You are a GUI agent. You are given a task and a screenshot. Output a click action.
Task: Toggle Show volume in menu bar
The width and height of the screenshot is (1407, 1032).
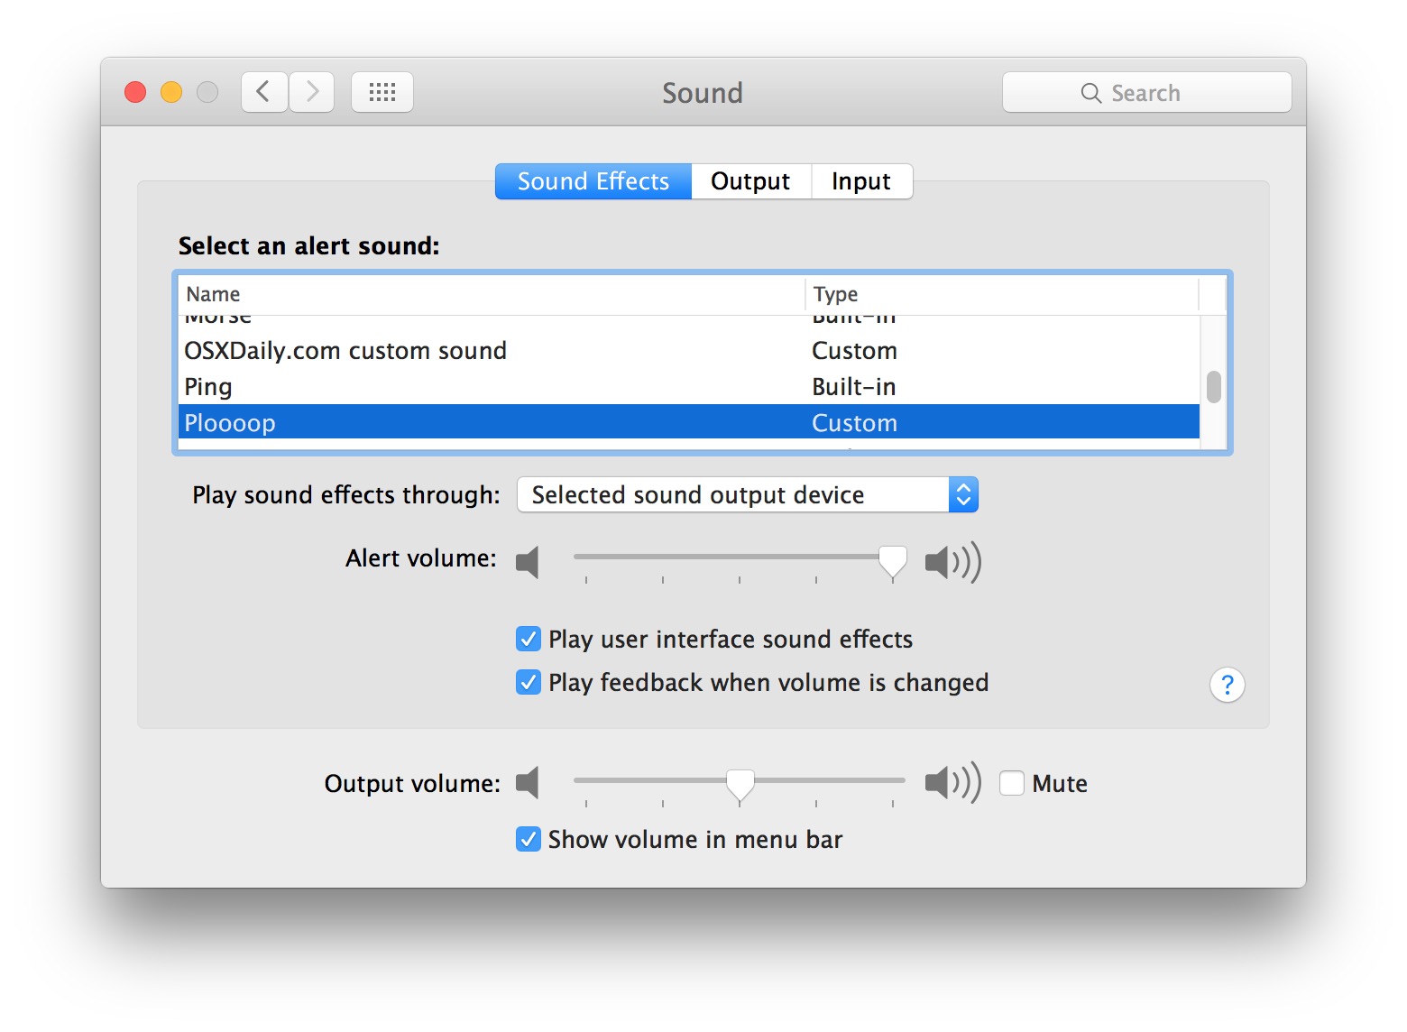tap(528, 839)
